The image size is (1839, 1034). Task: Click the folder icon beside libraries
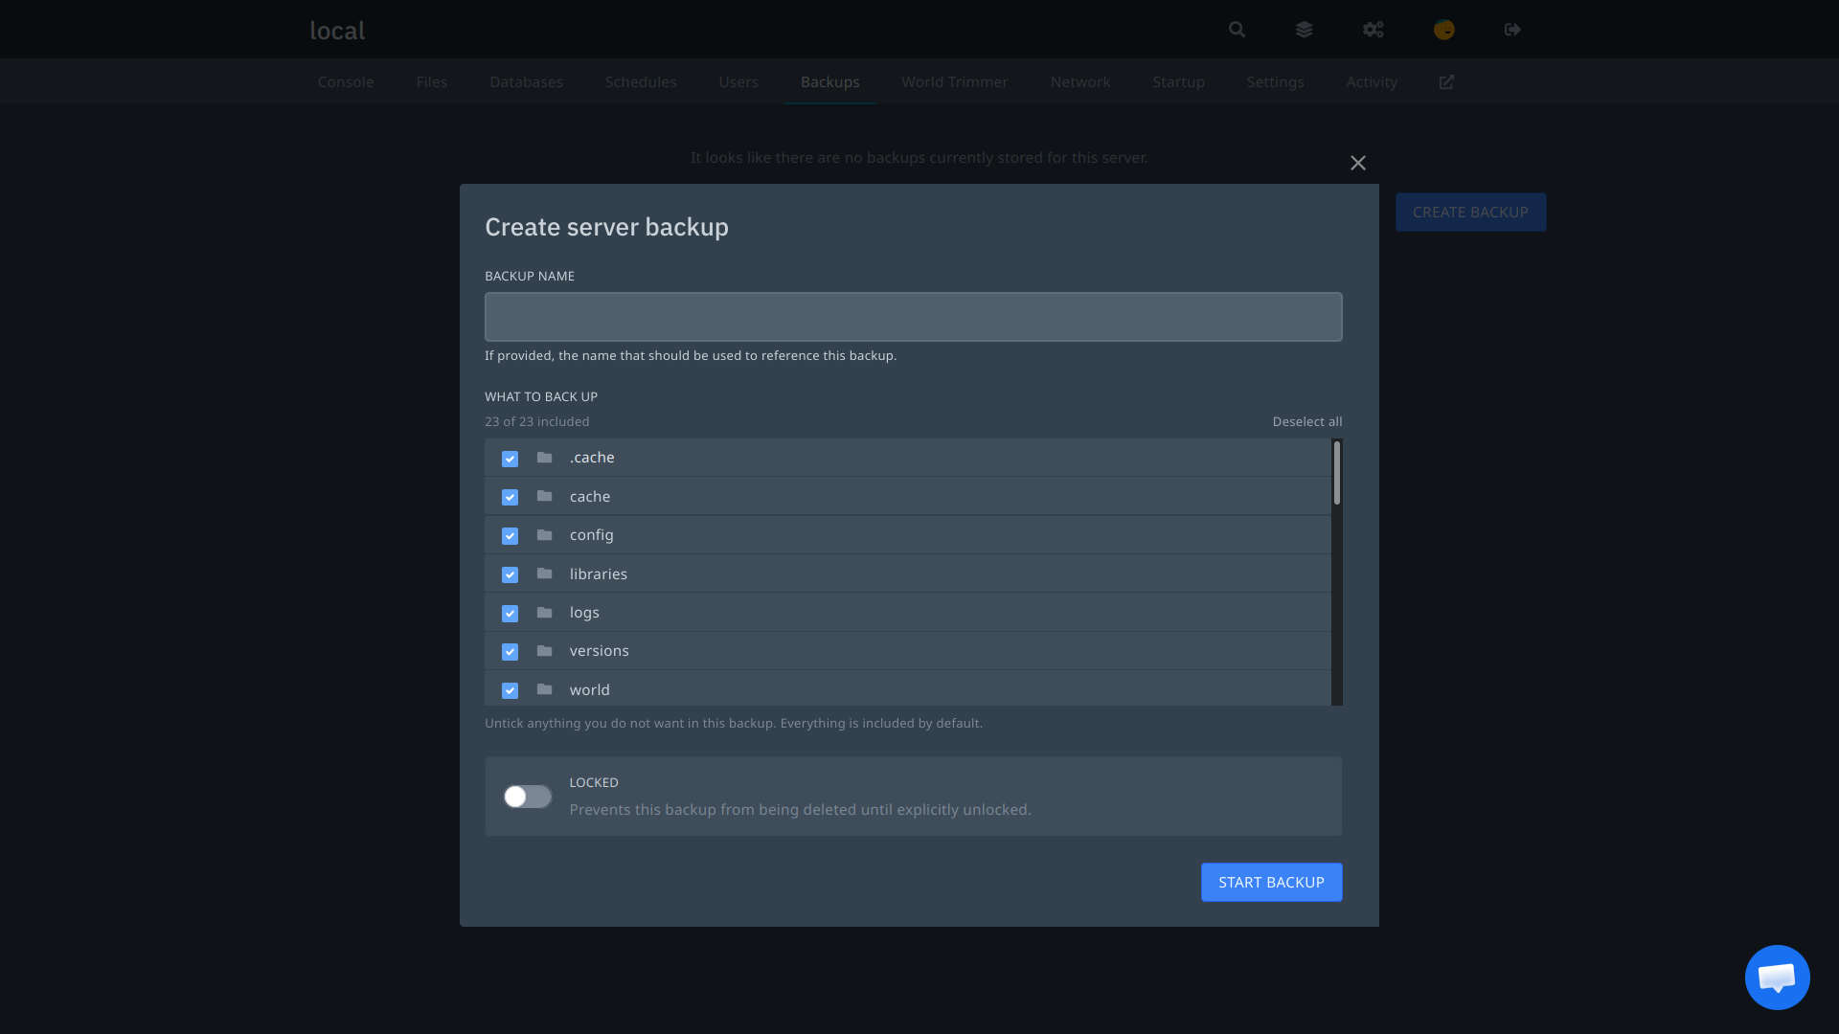pos(544,573)
